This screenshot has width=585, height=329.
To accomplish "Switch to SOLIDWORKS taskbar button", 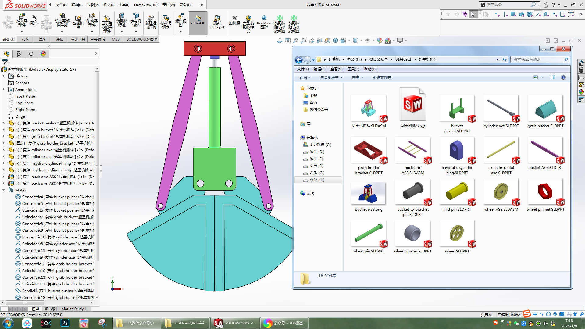I will tap(234, 323).
